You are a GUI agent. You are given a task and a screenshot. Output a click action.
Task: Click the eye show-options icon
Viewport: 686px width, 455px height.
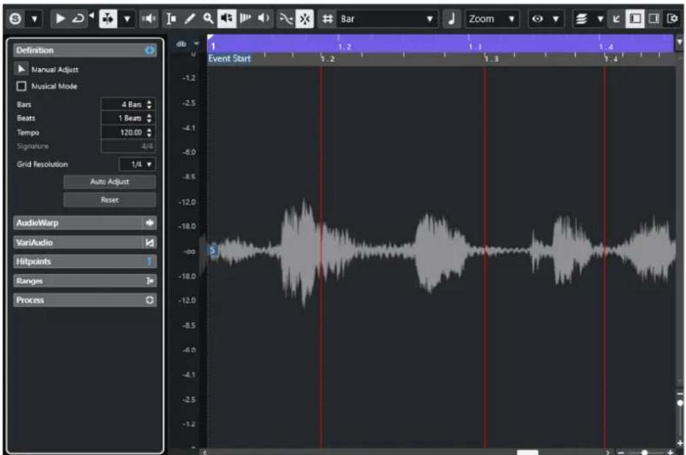(x=538, y=19)
